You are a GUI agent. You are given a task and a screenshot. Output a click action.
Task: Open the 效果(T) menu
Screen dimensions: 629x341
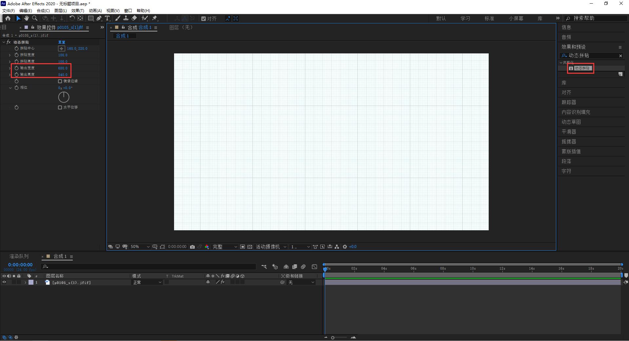[78, 10]
